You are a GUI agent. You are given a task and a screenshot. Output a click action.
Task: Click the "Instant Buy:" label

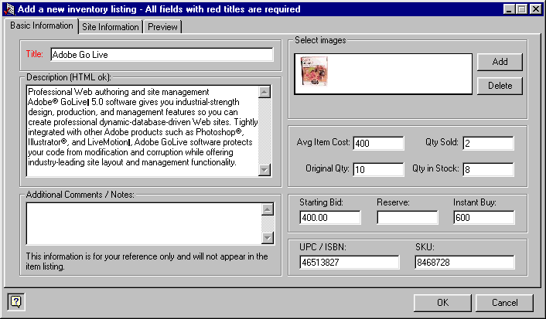click(475, 202)
